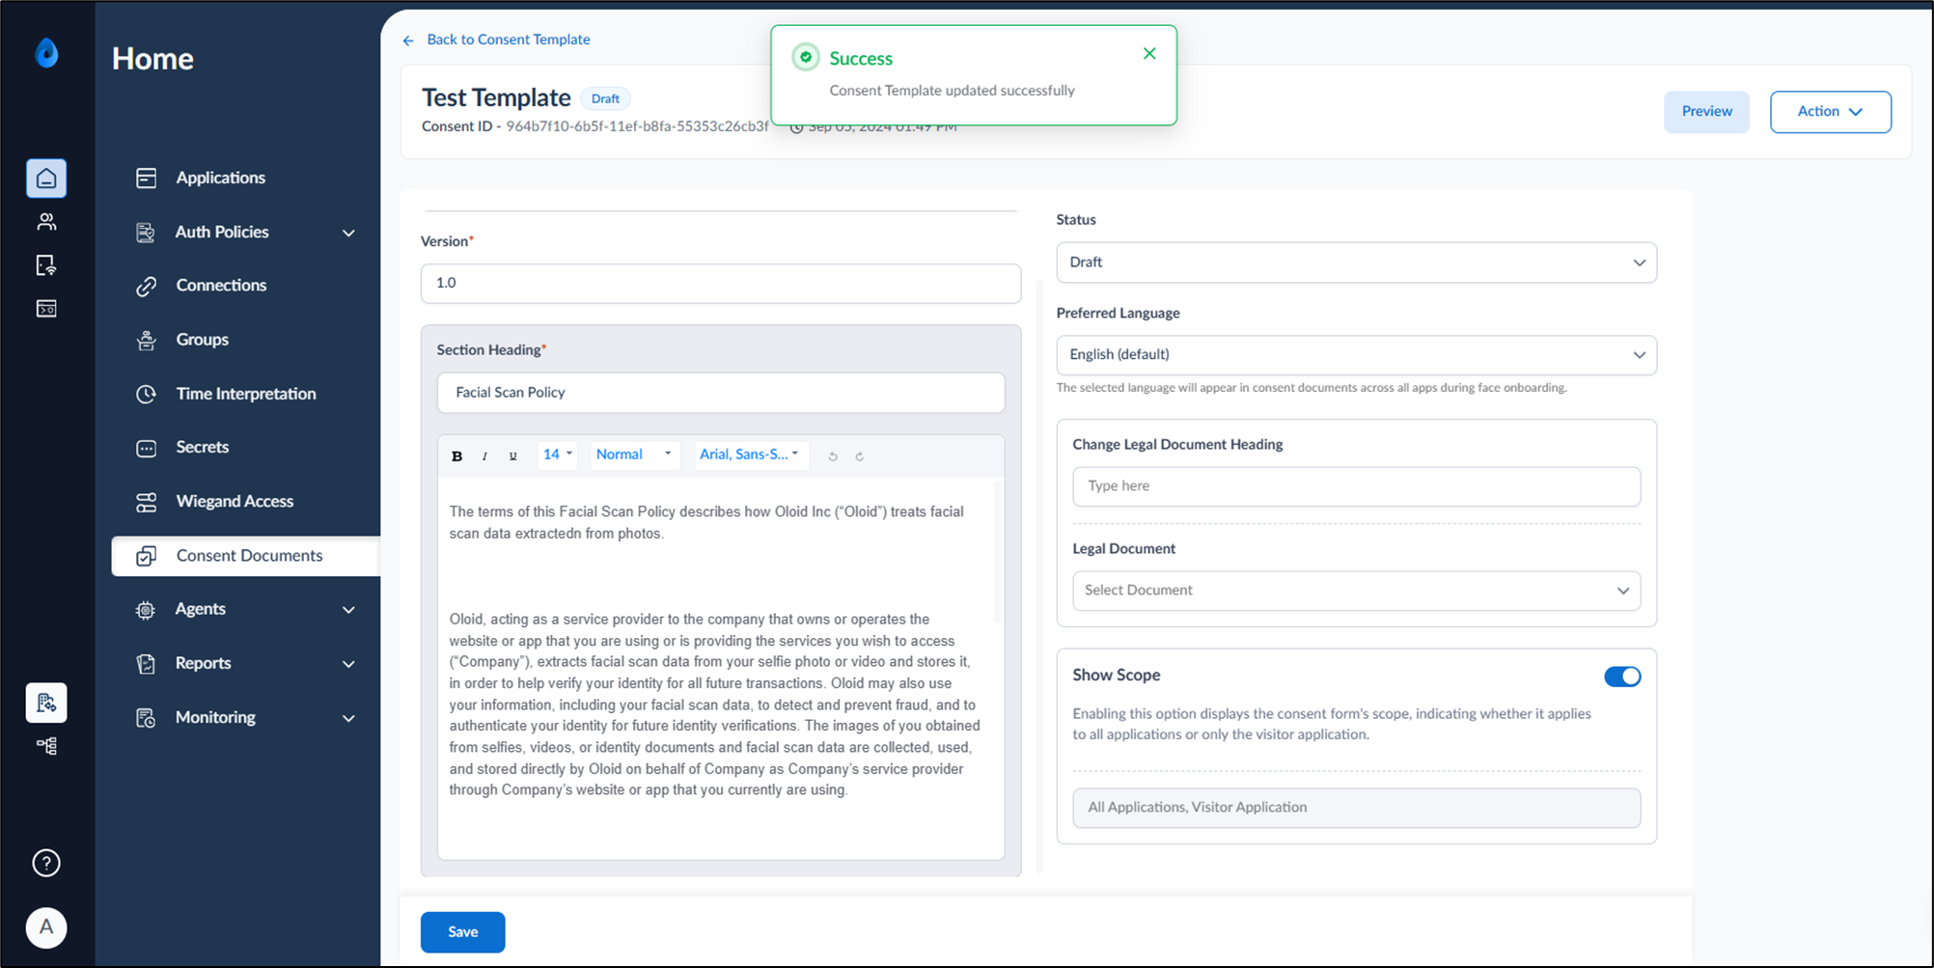
Task: Open the users icon in left rail
Action: coord(46,222)
